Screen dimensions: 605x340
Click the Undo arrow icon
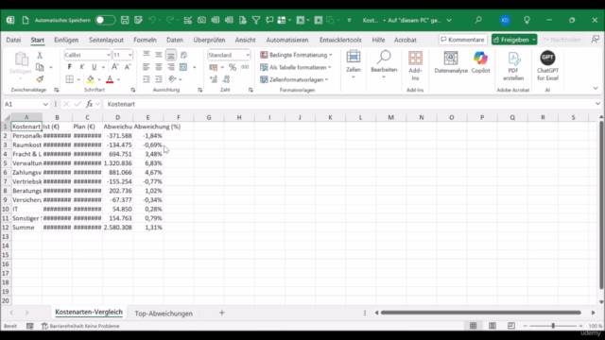151,20
